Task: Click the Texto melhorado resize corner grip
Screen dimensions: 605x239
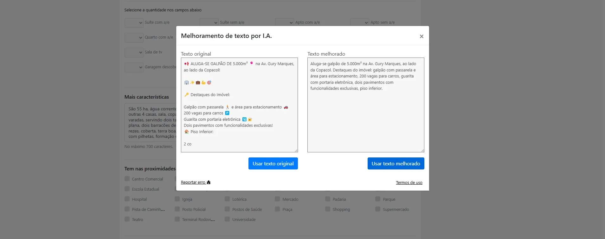Action: pyautogui.click(x=422, y=150)
